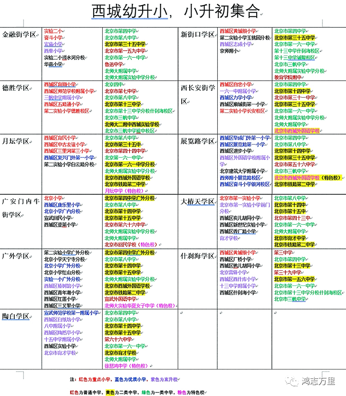Click 西城区复兴门外第一小学

69,157
